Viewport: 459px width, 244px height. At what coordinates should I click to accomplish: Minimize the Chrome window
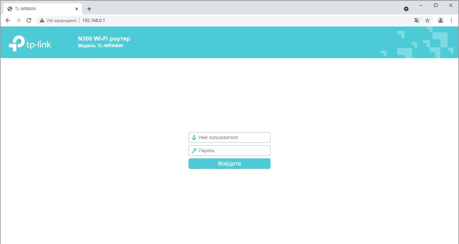[x=421, y=5]
